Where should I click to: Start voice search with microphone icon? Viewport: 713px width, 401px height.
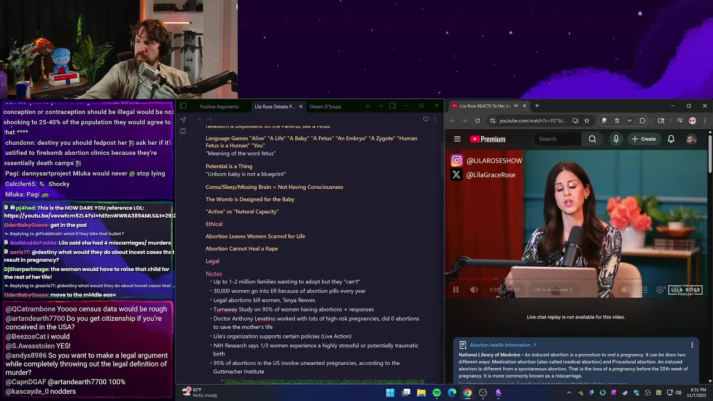click(616, 139)
